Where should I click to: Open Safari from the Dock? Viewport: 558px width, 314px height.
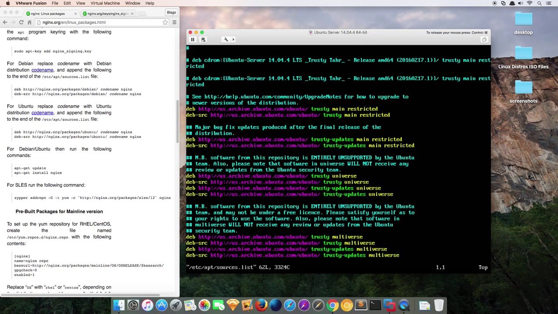tap(290, 305)
